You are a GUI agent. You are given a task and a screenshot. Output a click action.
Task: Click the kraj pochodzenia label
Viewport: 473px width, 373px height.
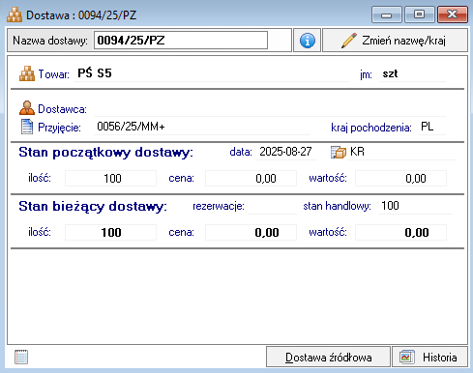click(x=371, y=128)
